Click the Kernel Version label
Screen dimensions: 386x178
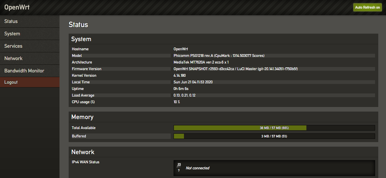84,75
